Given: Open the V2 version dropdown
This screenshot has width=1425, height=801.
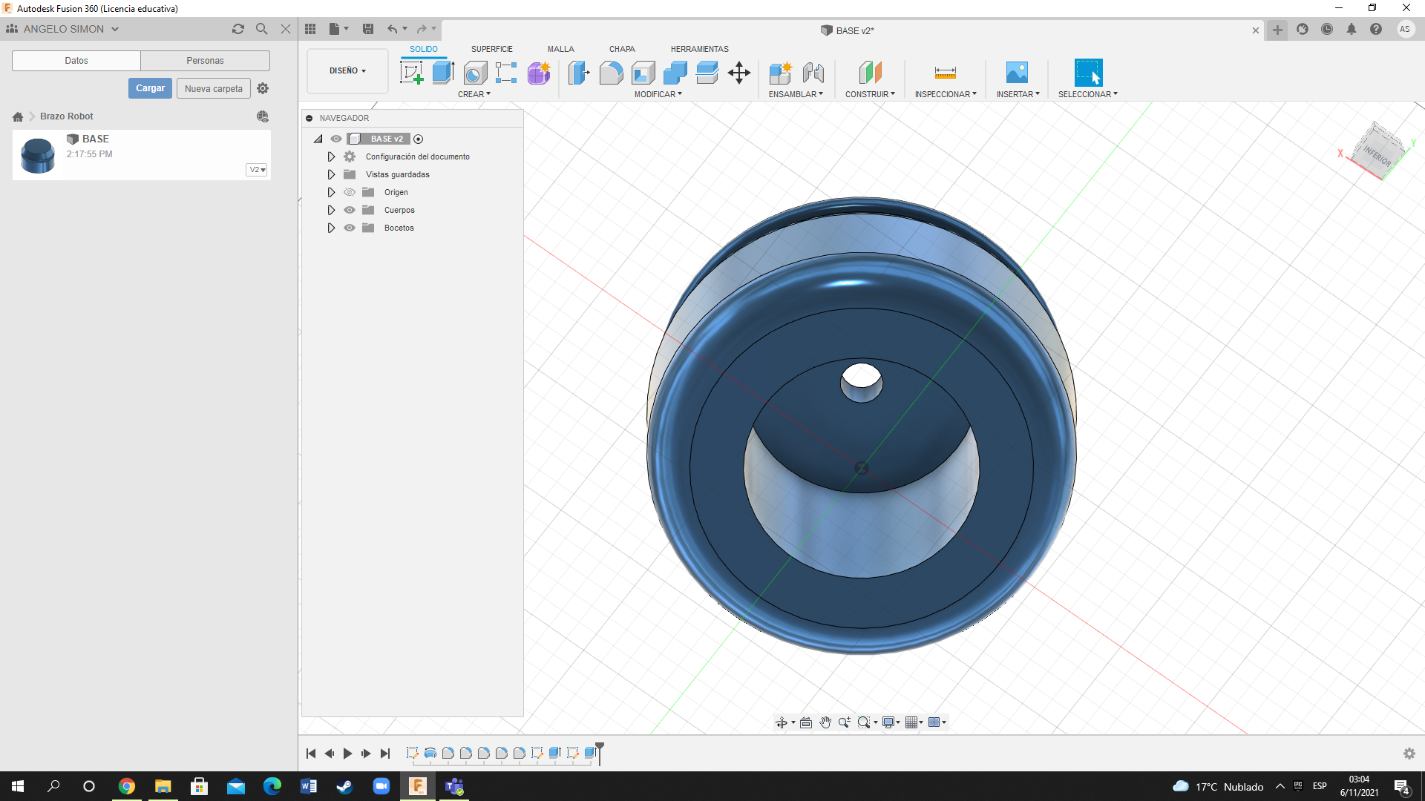Looking at the screenshot, I should [257, 170].
